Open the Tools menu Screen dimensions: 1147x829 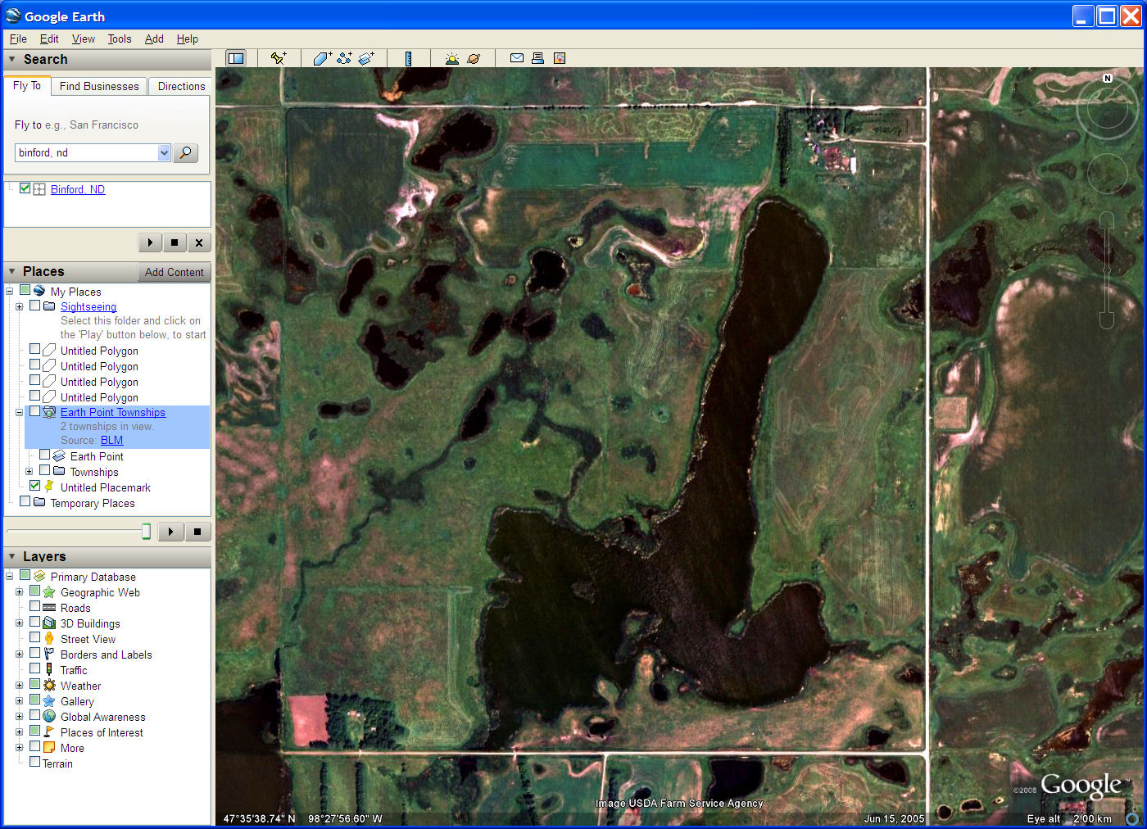tap(120, 39)
